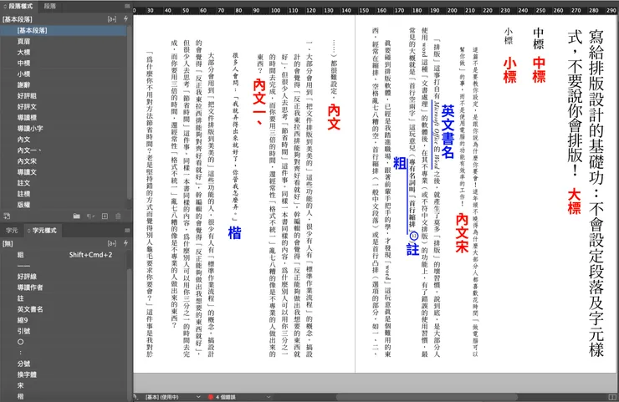619x402 pixels.
Task: Select the colon ： character style
Action: (64, 353)
